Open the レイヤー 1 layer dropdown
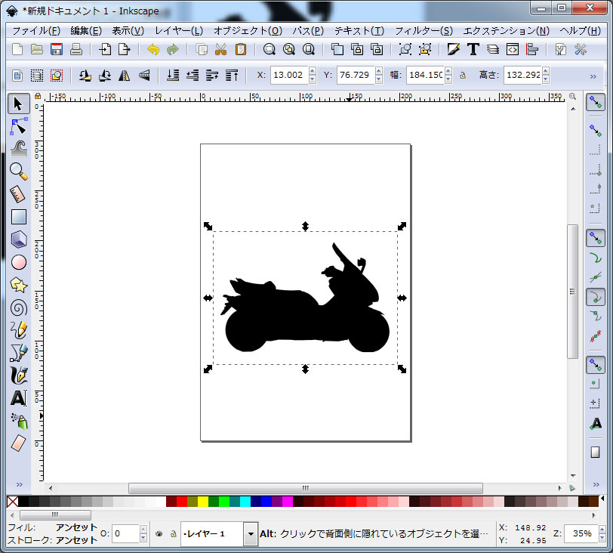The width and height of the screenshot is (613, 553). click(251, 534)
